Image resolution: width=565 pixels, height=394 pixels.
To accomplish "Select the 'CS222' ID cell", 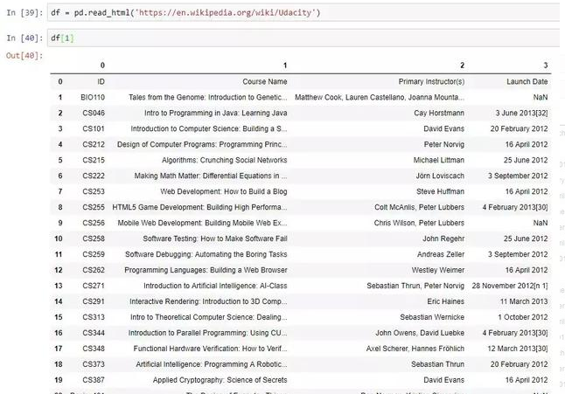I will pos(94,176).
